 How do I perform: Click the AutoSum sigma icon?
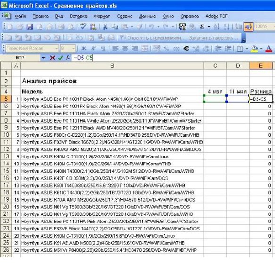tap(202, 27)
